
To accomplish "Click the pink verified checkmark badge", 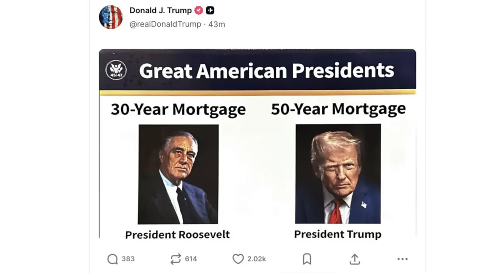I will pyautogui.click(x=199, y=11).
